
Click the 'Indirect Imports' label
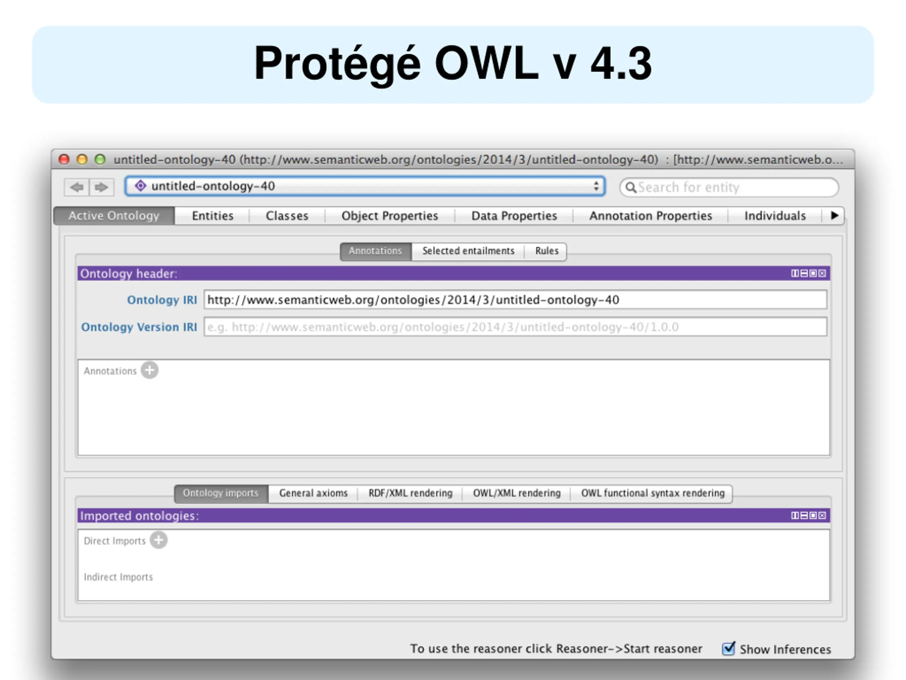click(x=118, y=577)
